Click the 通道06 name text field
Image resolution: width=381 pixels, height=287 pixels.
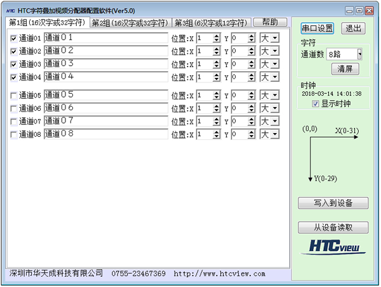point(106,108)
